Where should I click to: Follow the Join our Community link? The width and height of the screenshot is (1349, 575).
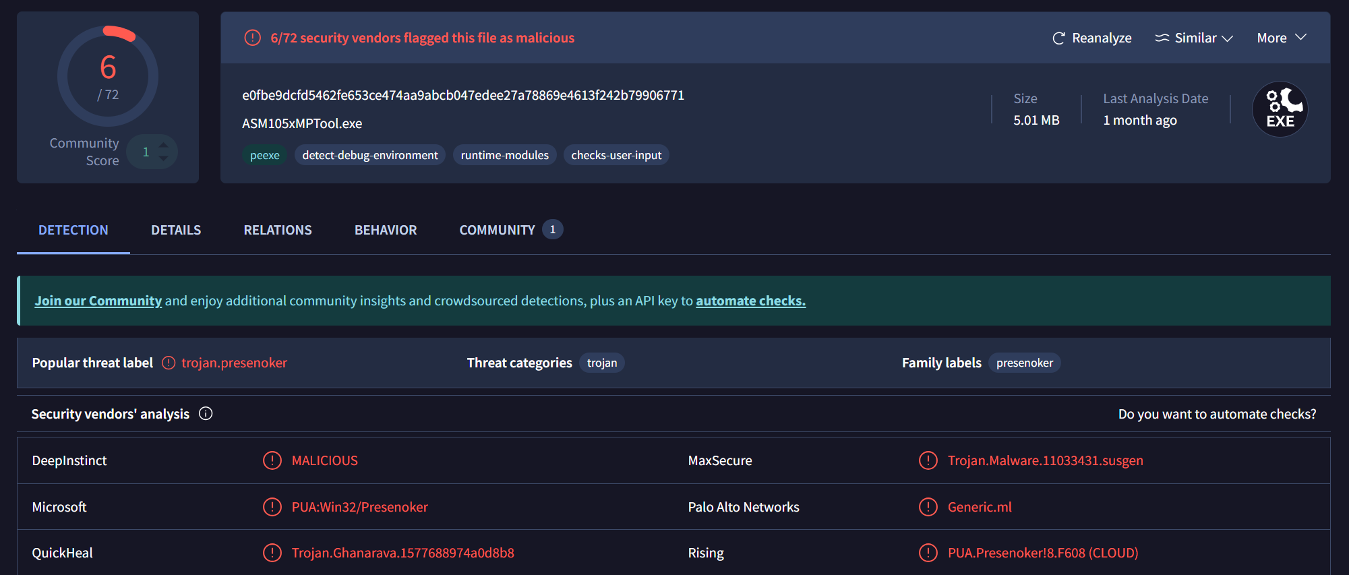click(x=98, y=301)
